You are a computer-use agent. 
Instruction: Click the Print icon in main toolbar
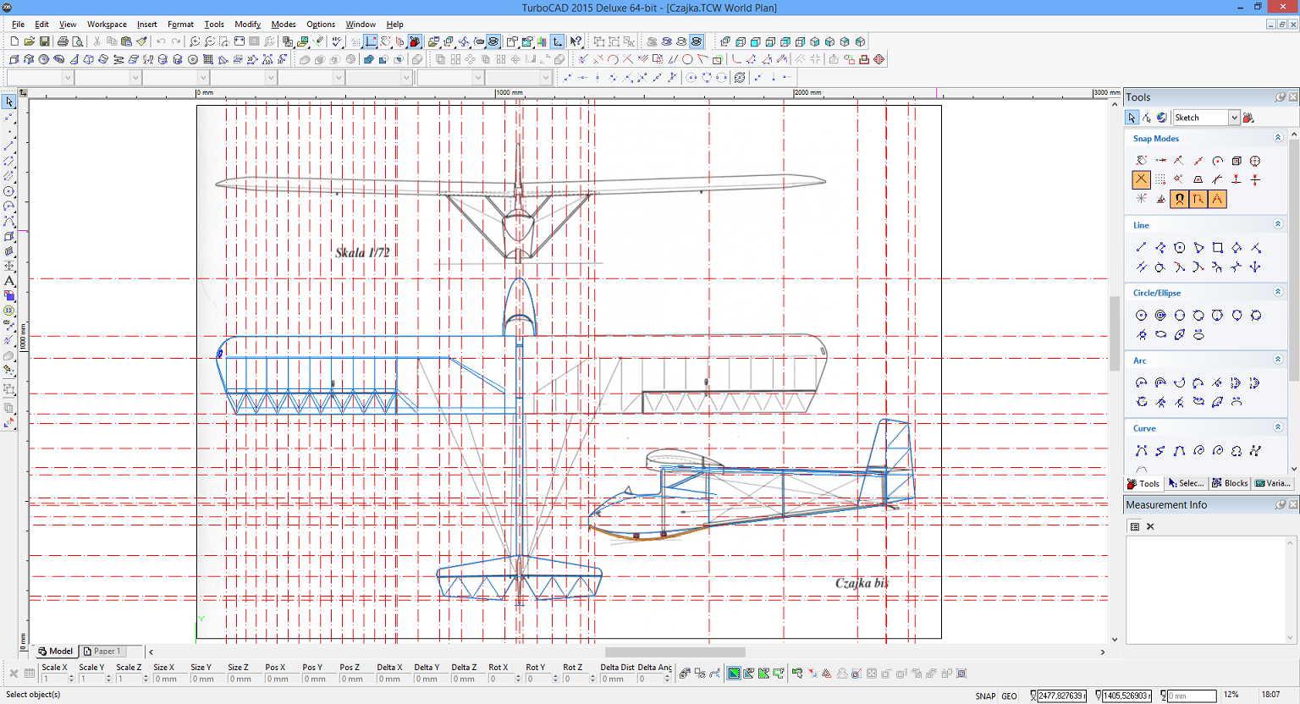click(63, 41)
